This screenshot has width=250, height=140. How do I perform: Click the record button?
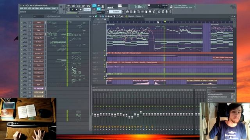point(81,9)
